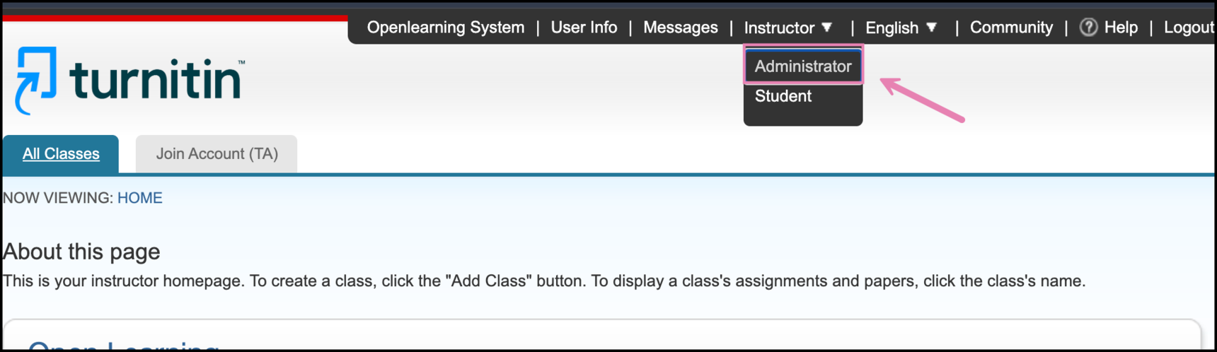The height and width of the screenshot is (352, 1217).
Task: Click the partially visible Open Learning heading
Action: coord(123,346)
